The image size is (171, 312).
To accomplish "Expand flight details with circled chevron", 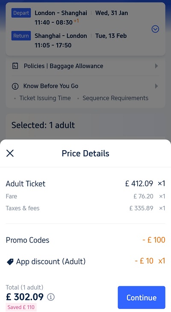I will tap(155, 29).
